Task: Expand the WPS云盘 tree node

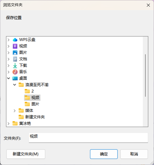Action: click(x=8, y=40)
